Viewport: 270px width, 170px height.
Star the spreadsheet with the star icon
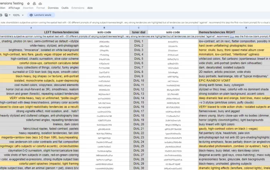[x=29, y=3]
